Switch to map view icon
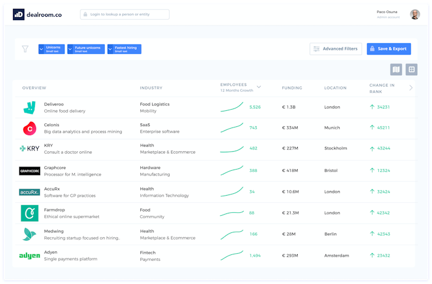 pyautogui.click(x=396, y=69)
